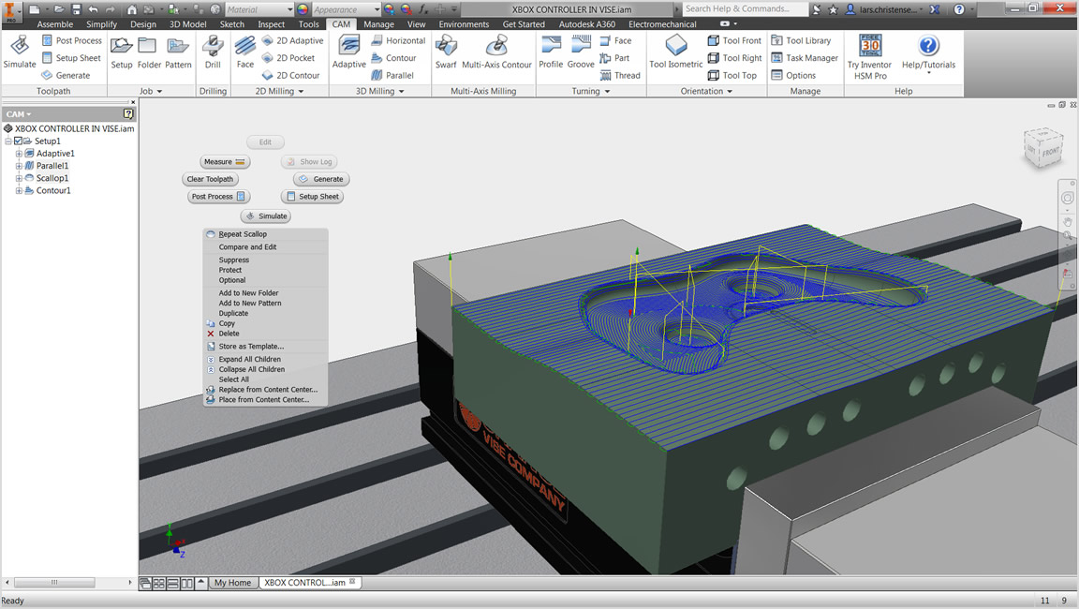Image resolution: width=1079 pixels, height=609 pixels.
Task: Choose the 2D Adaptive milling tool
Action: pos(292,41)
